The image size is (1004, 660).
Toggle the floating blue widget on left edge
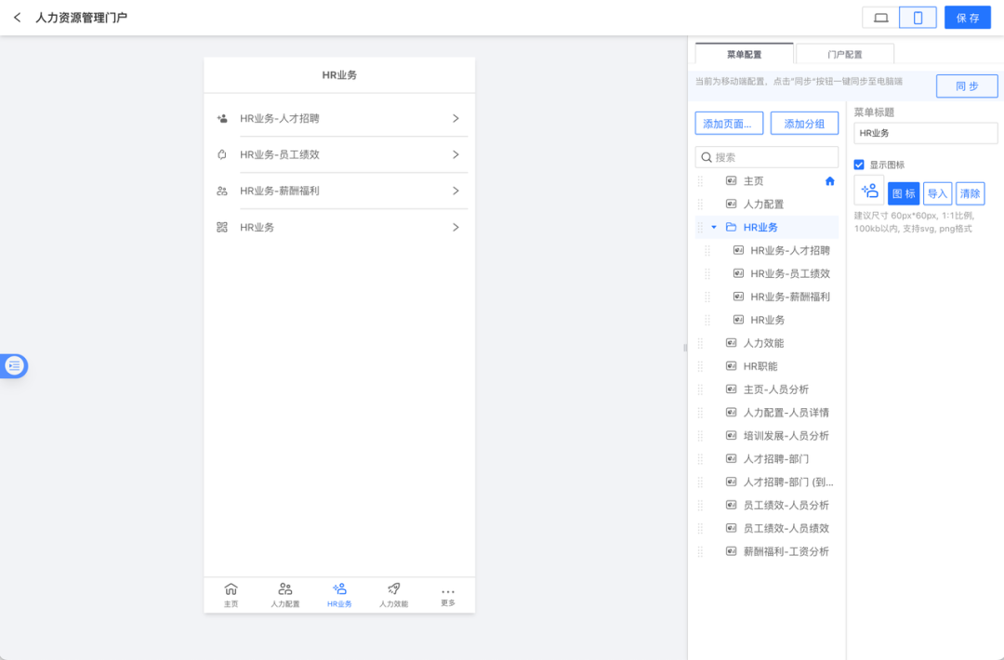coord(14,365)
